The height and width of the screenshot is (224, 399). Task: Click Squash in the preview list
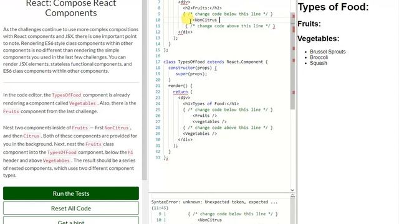(319, 63)
